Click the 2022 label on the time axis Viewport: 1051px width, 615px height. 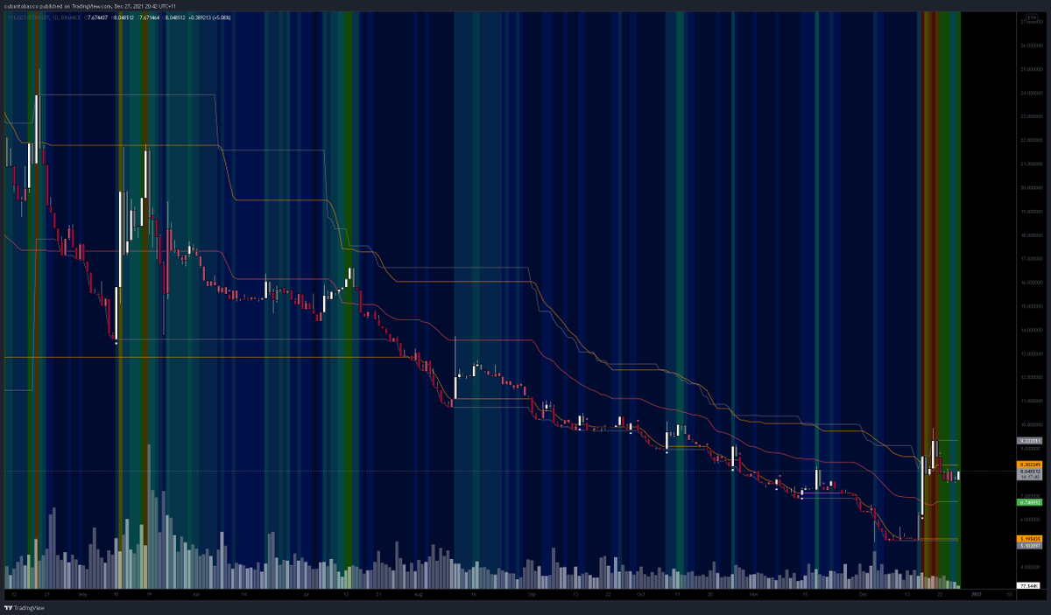tap(977, 595)
